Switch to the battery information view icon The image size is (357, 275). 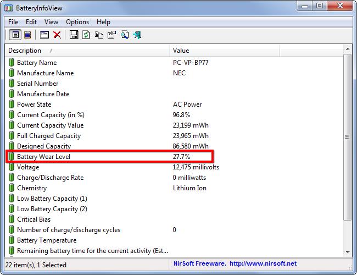[15, 35]
